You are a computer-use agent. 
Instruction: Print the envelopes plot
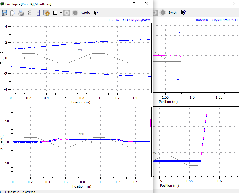point(21,13)
